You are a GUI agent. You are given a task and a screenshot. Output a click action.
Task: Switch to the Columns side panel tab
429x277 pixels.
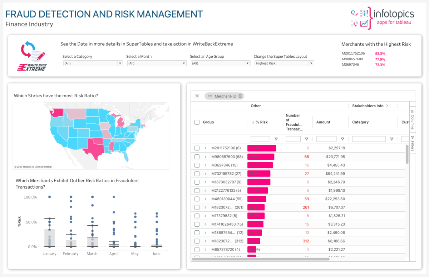412,119
